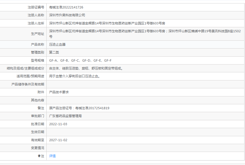
Task: Click the 注册证编号 label
Action: pyautogui.click(x=36, y=7)
